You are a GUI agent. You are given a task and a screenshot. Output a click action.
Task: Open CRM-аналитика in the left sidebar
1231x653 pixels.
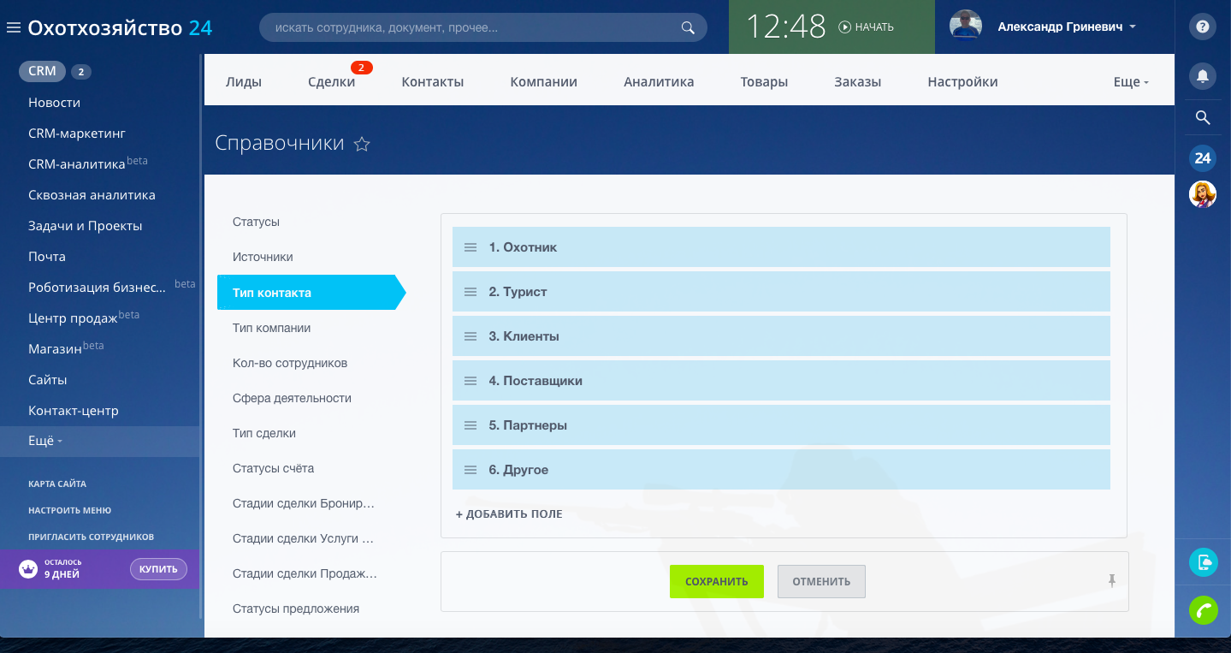click(x=77, y=164)
